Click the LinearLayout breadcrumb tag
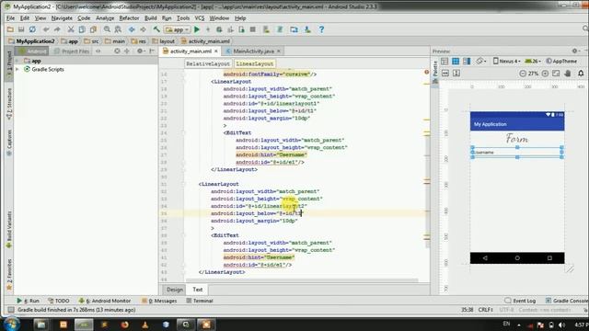The height and width of the screenshot is (331, 589). [x=255, y=63]
